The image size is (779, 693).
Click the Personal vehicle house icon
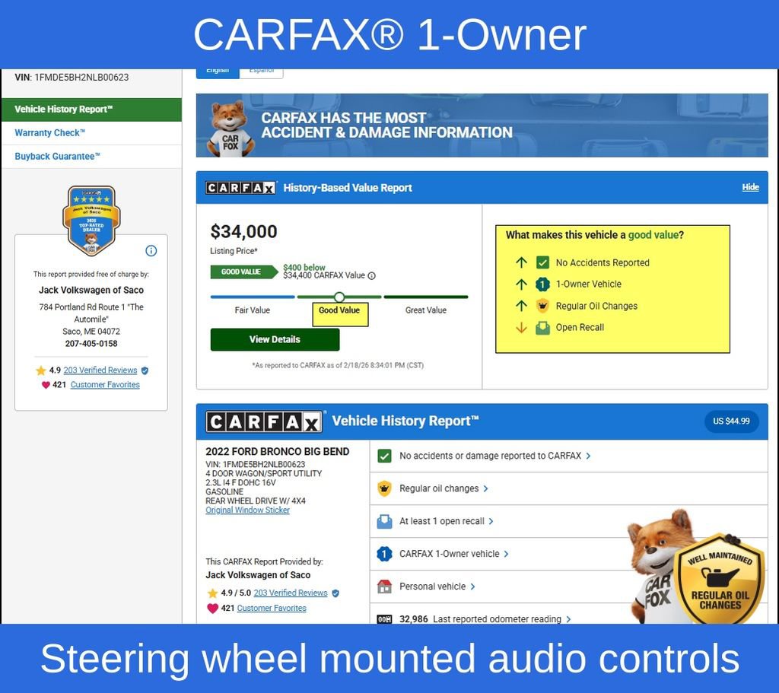[x=384, y=587]
